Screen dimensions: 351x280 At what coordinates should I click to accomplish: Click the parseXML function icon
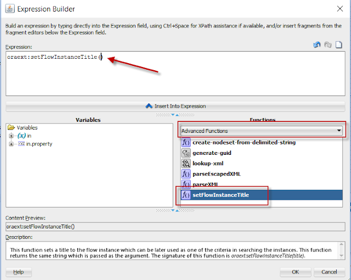pyautogui.click(x=186, y=184)
